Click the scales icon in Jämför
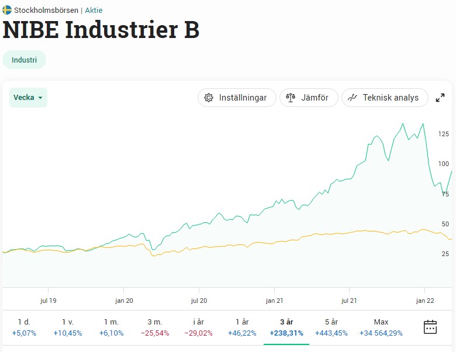The width and height of the screenshot is (456, 352). 291,98
